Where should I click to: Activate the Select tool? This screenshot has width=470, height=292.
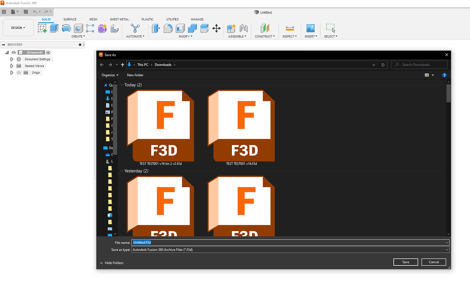(x=330, y=28)
